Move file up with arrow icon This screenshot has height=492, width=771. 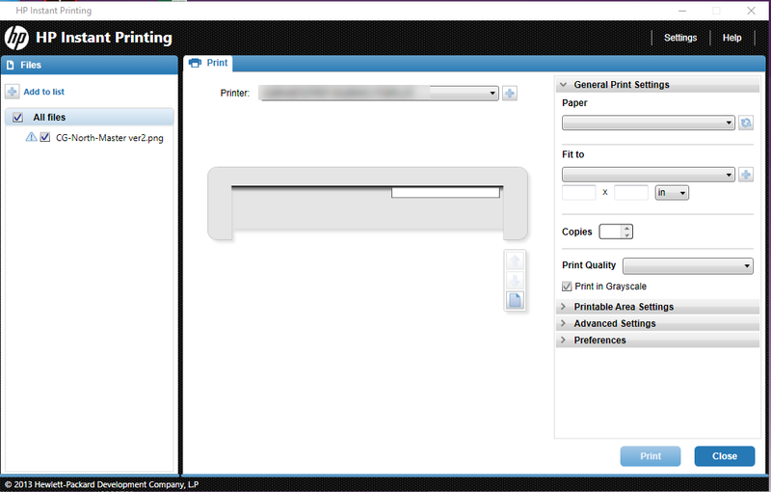coord(515,260)
